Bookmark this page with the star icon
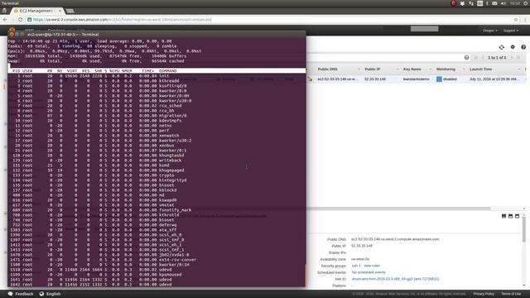This screenshot has width=530, height=298. (x=516, y=20)
